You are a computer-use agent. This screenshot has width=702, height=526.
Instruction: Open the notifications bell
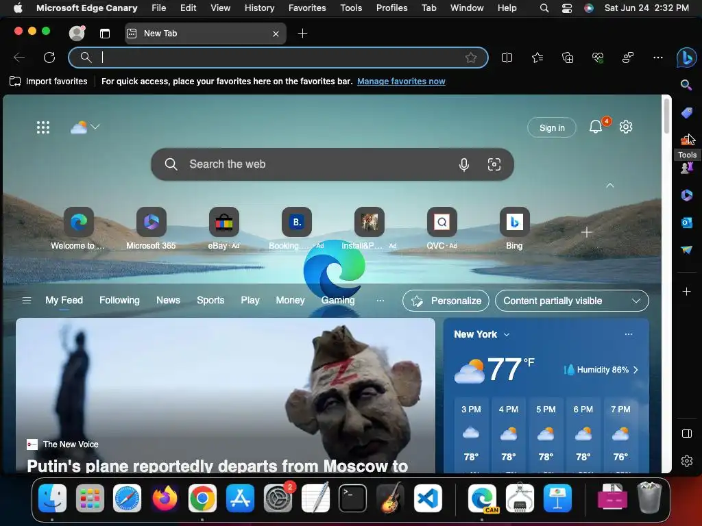(x=596, y=127)
